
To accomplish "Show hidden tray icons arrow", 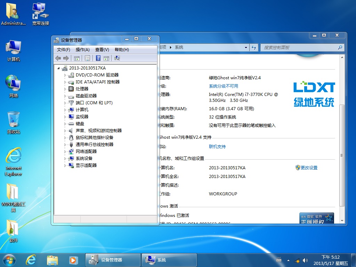I will [288, 260].
